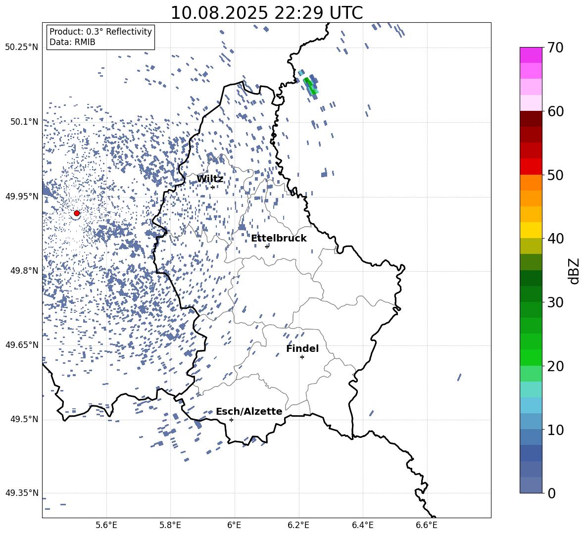Click the latitude label '50.1°N'
The height and width of the screenshot is (535, 586).
click(x=24, y=122)
